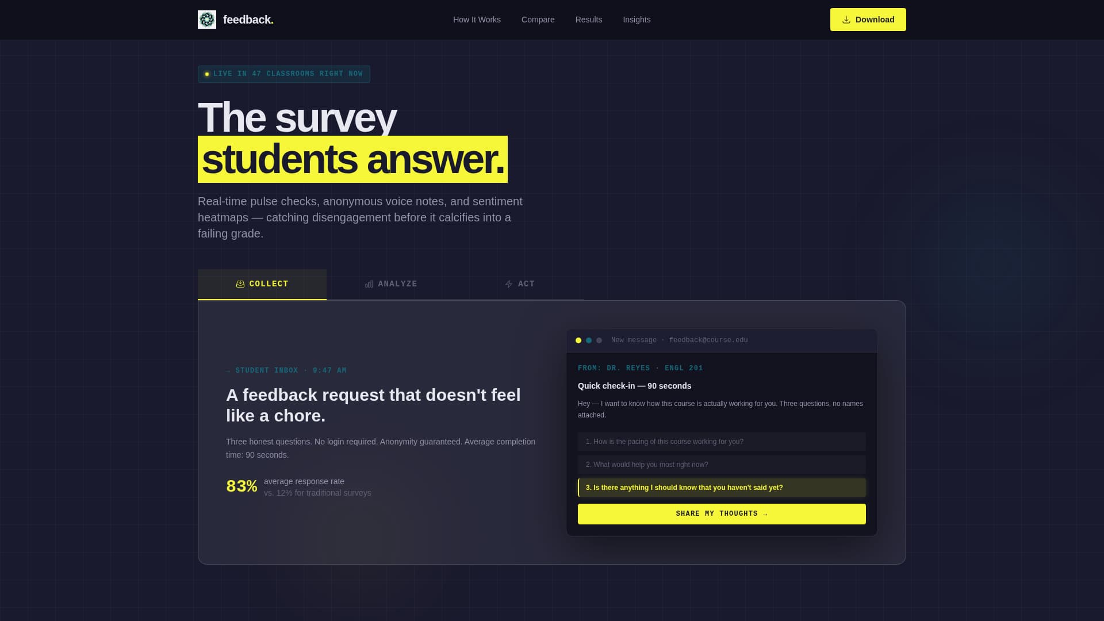Click the teal dot in message window
1104x621 pixels.
tap(589, 340)
